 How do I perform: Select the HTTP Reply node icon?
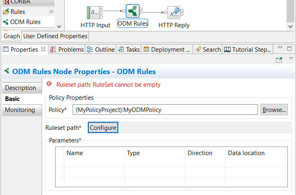[174, 13]
